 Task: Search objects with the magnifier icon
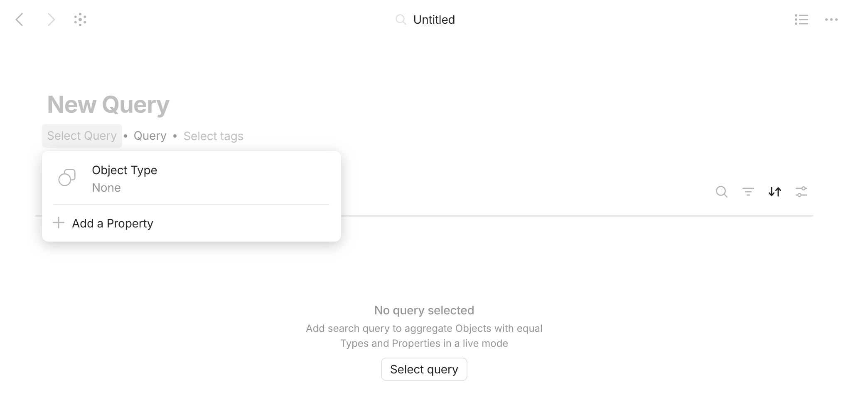pos(721,192)
